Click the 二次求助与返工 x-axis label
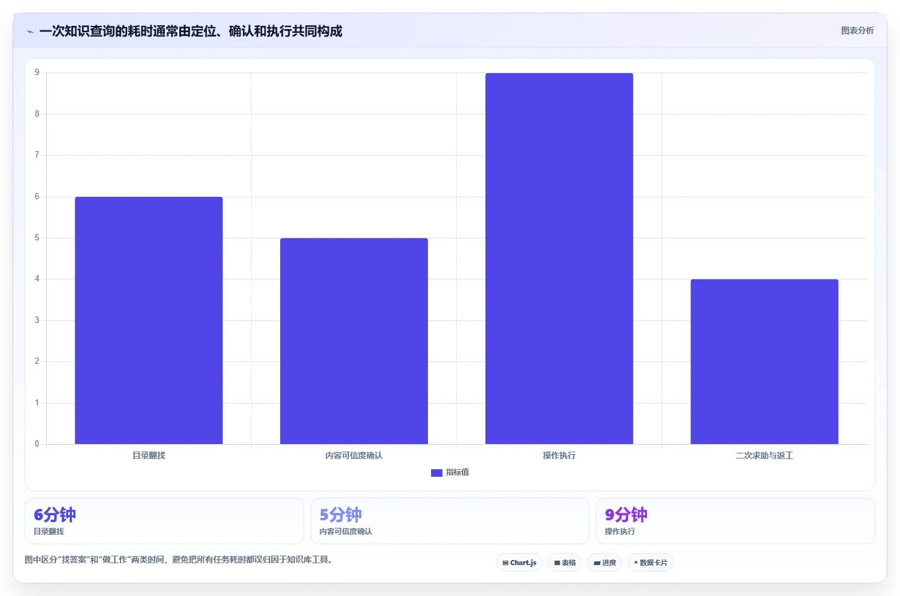 click(x=764, y=455)
